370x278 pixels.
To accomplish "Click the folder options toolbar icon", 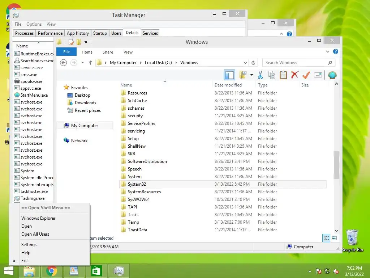I will [243, 75].
